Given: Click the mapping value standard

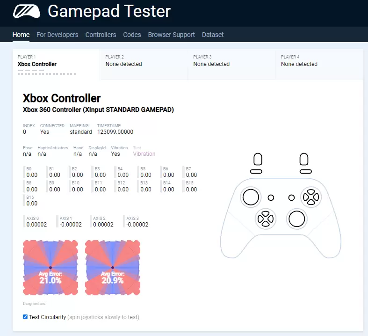Looking at the screenshot, I should click(81, 131).
